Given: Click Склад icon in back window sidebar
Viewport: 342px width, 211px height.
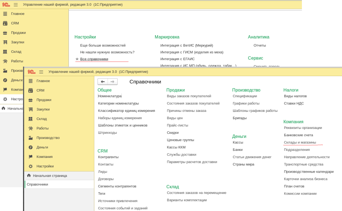Looking at the screenshot, I should 5,52.
